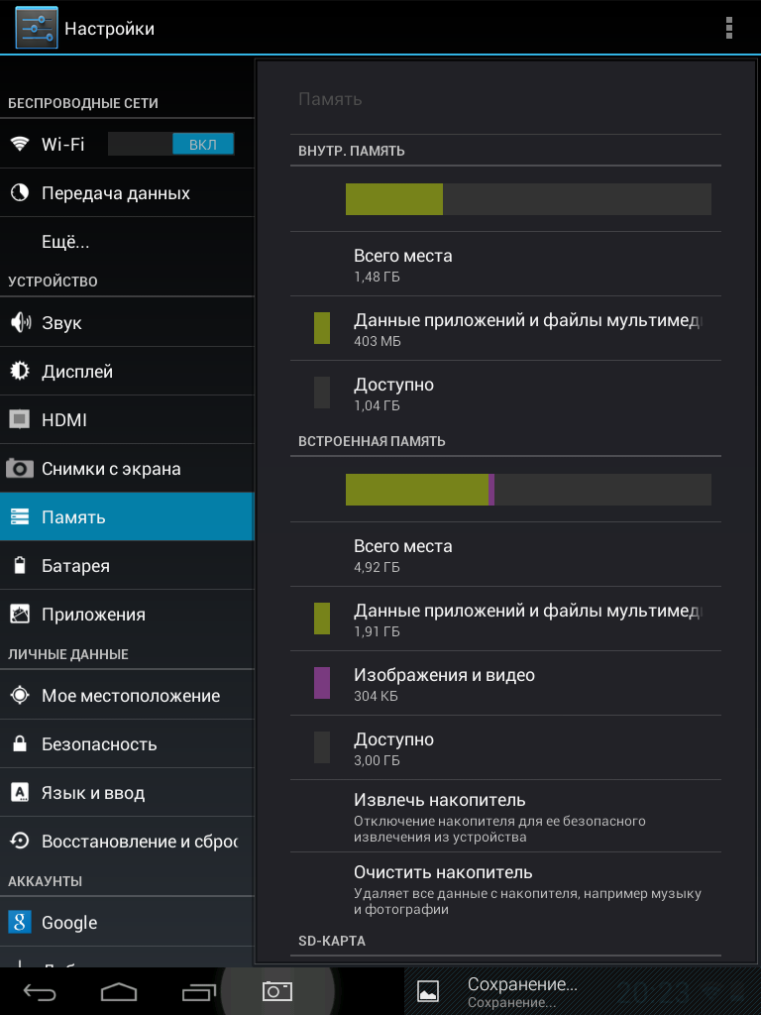Tap the Battery icon in sidebar

20,566
